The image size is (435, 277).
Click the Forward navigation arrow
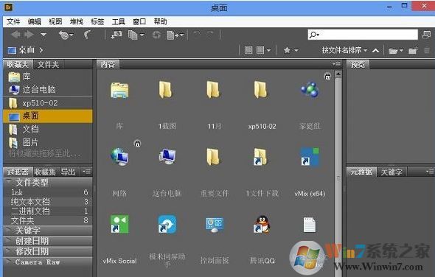29,35
